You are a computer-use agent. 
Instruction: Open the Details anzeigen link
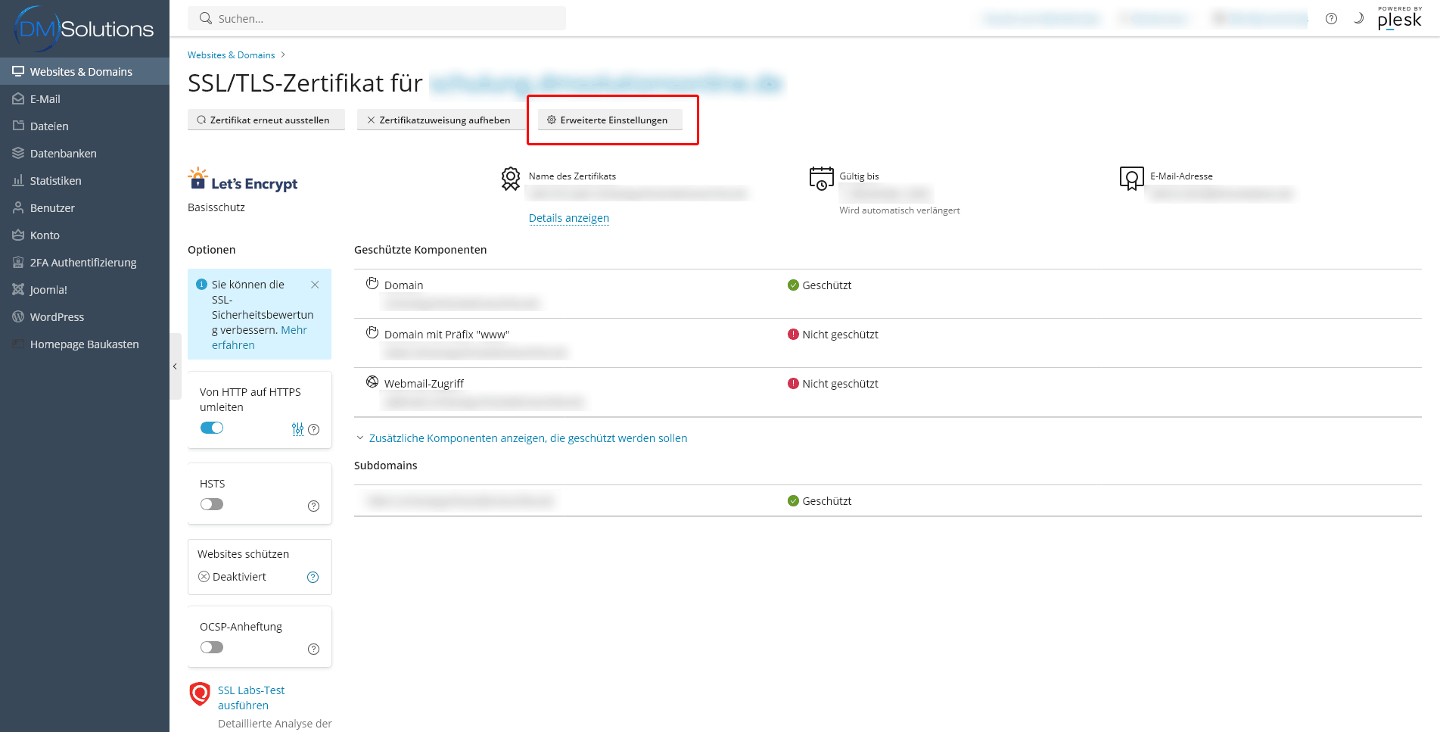[568, 218]
